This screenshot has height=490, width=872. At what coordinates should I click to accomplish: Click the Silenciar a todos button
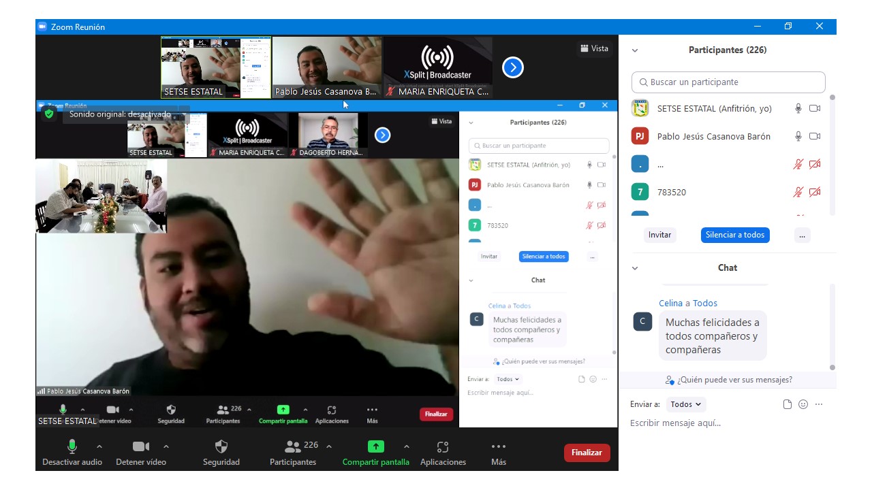pyautogui.click(x=735, y=235)
